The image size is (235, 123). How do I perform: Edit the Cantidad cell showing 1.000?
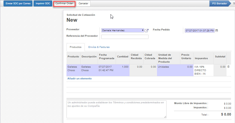pyautogui.click(x=122, y=67)
